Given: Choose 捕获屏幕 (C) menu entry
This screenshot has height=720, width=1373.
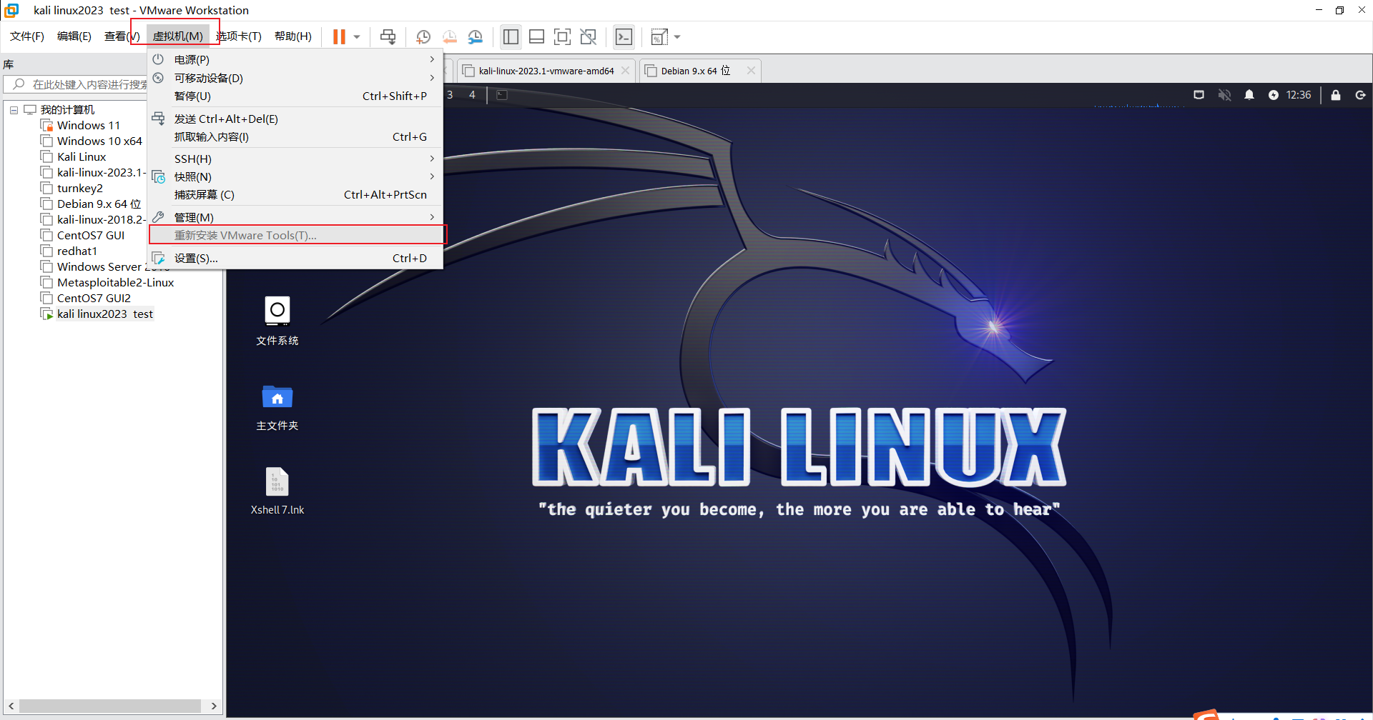Looking at the screenshot, I should pyautogui.click(x=295, y=194).
